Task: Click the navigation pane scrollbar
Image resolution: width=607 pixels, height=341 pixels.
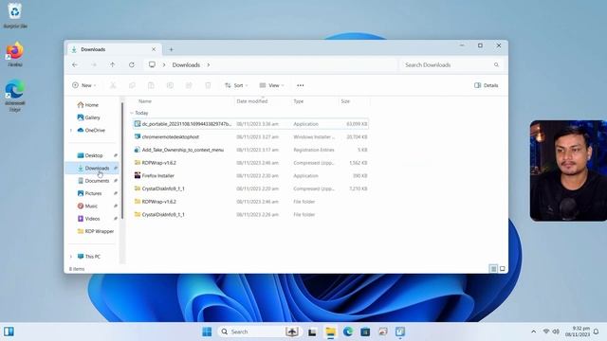Action: (122, 160)
